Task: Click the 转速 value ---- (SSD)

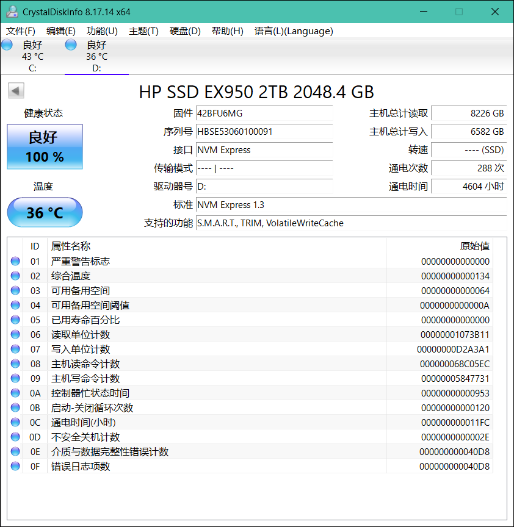Action: 469,150
